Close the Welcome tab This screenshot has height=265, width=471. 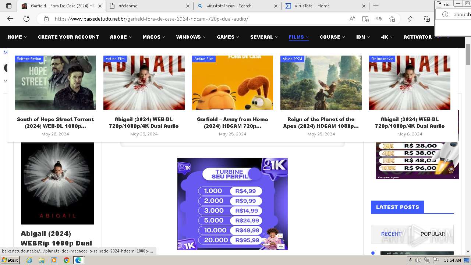click(x=188, y=6)
